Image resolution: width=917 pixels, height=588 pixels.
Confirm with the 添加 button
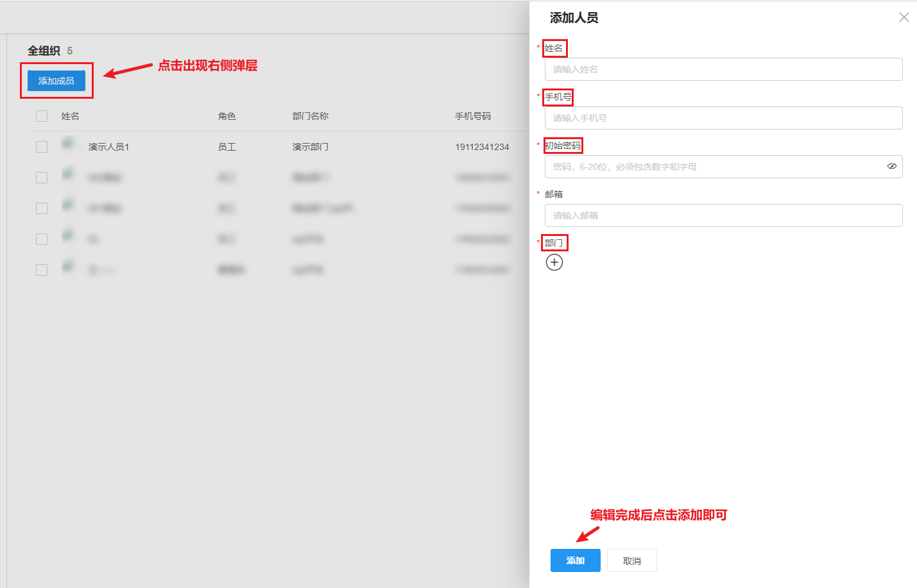pos(575,560)
